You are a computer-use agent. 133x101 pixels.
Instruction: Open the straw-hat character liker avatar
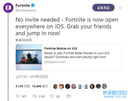tap(62, 86)
